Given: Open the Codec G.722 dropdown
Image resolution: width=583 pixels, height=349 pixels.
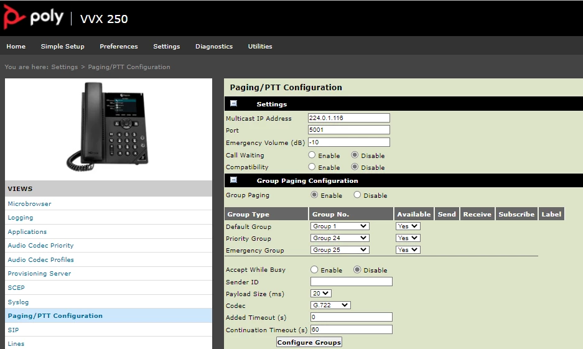Looking at the screenshot, I should click(330, 305).
